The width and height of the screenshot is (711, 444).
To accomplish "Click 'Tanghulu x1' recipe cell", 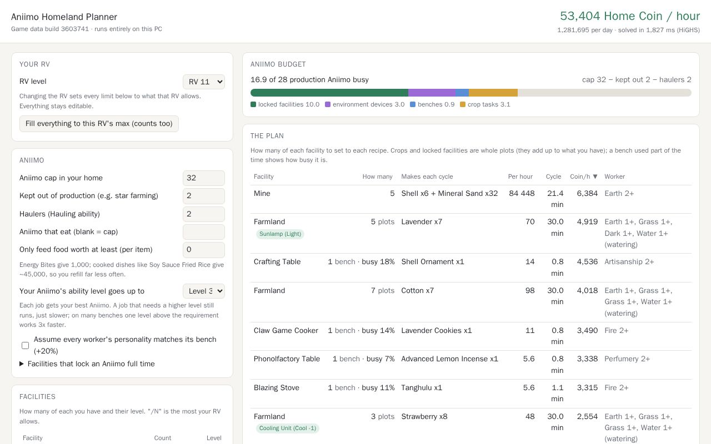I will click(x=422, y=388).
